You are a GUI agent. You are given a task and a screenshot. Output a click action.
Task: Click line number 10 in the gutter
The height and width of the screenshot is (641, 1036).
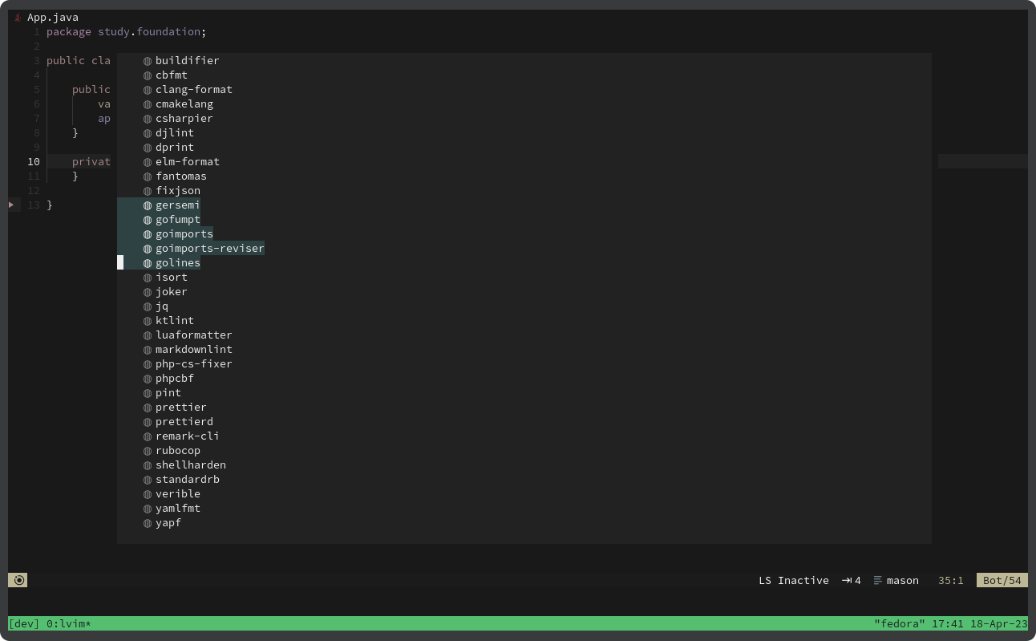34,161
